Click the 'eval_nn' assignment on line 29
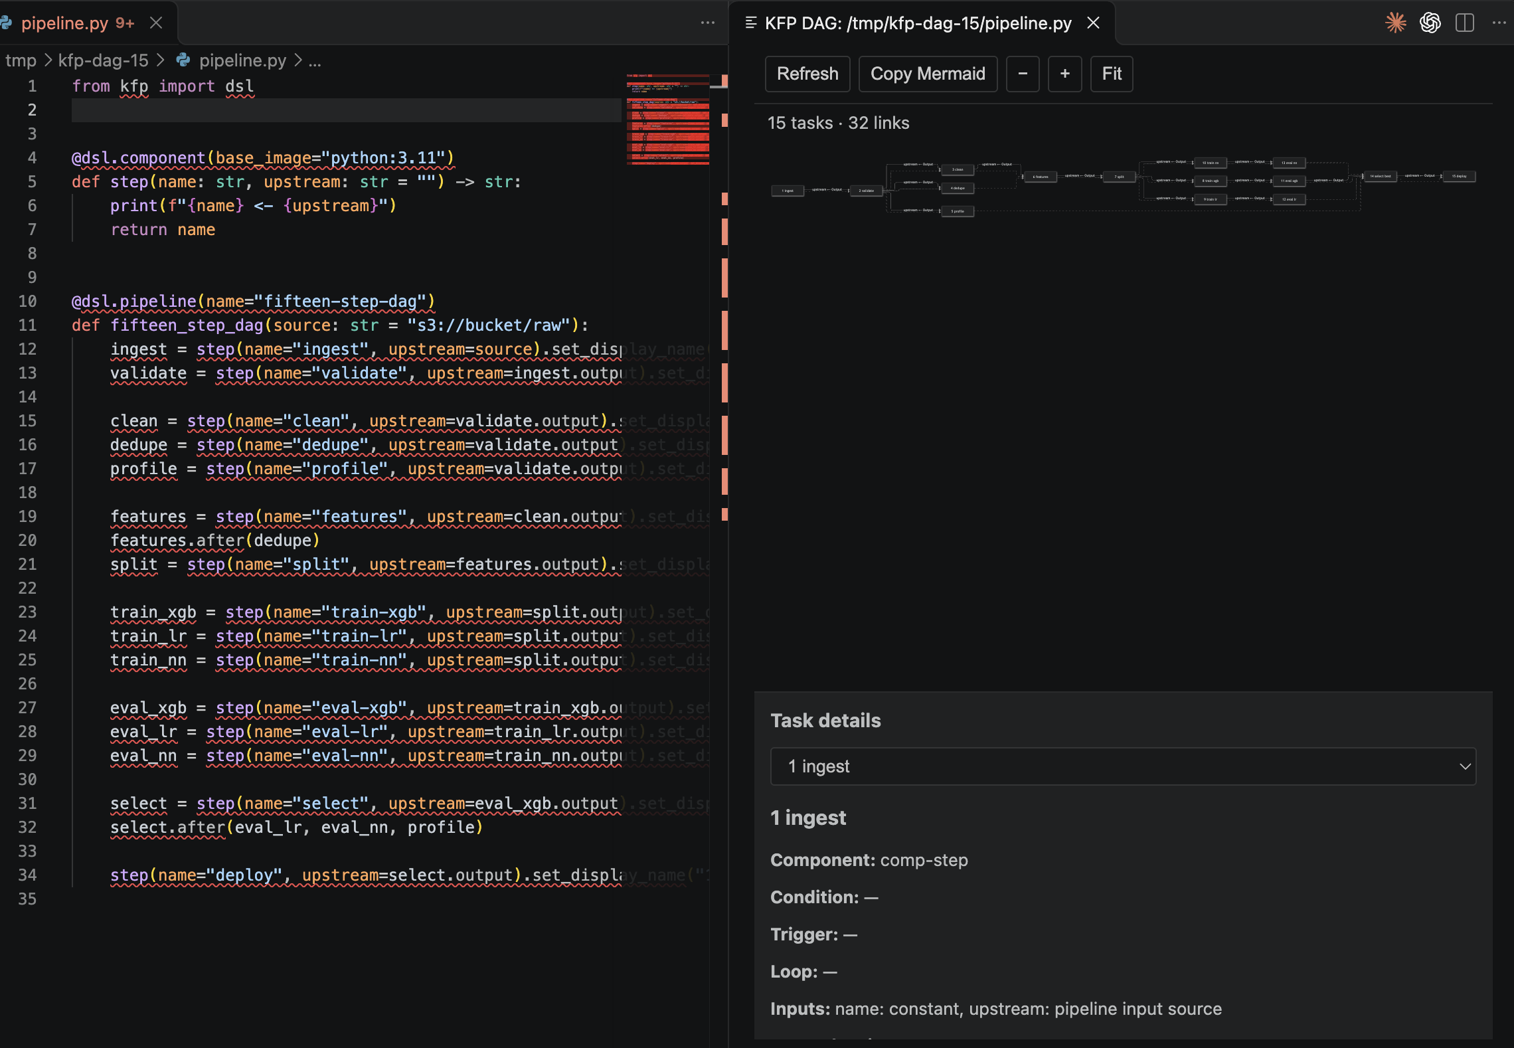This screenshot has width=1514, height=1048. 143,756
